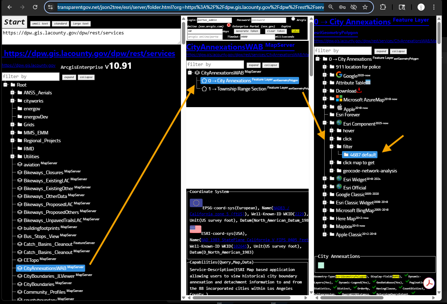
Task: Bookmark this page with the star icon
Action: tap(365, 7)
